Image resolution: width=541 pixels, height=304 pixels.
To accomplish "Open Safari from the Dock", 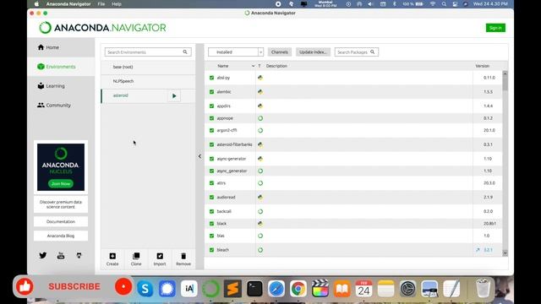I will pos(276,289).
